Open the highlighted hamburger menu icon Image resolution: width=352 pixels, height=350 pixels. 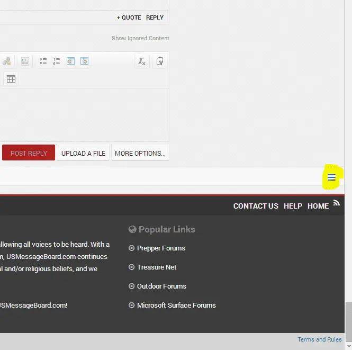coord(331,177)
